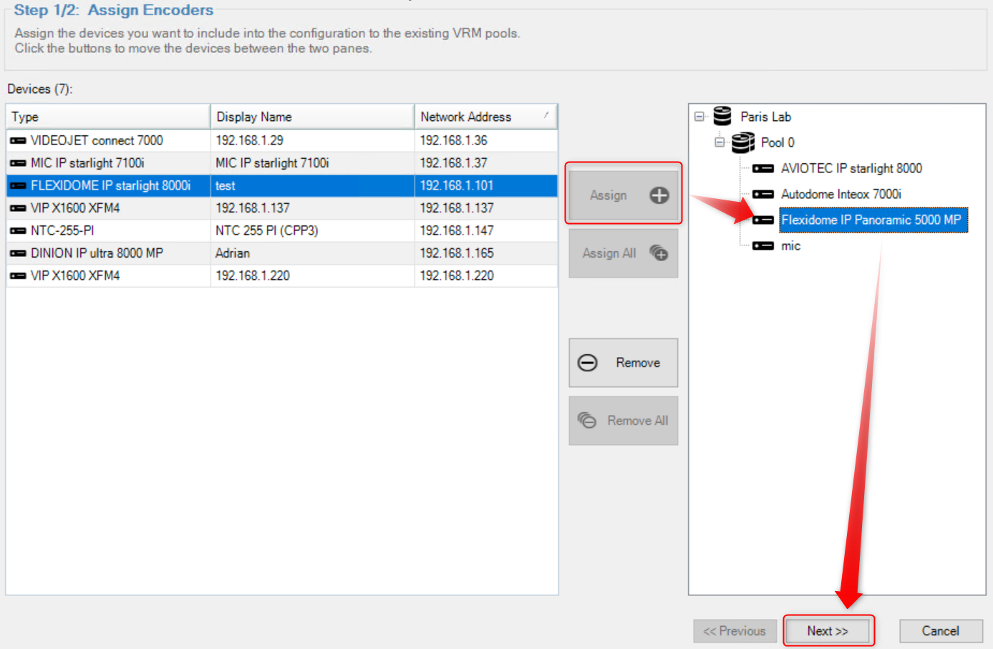Cancel the encoder assignment wizard
993x649 pixels.
[940, 631]
